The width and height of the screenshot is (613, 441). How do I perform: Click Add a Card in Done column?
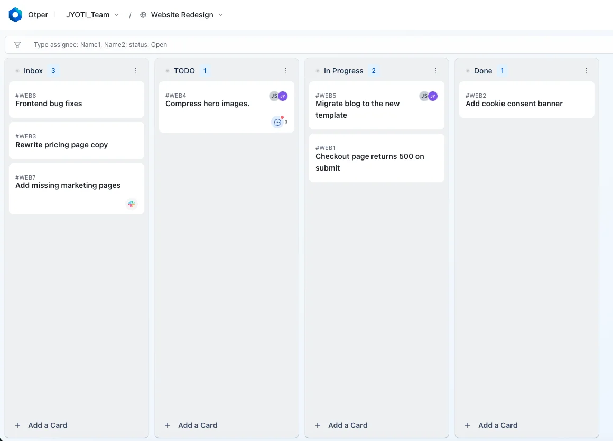[x=498, y=425]
